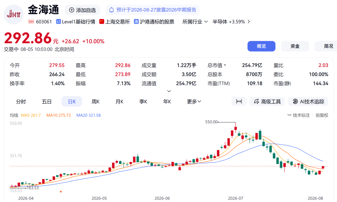Open AI技术追踪 tracking
This screenshot has width=337, height=202.
(308, 101)
